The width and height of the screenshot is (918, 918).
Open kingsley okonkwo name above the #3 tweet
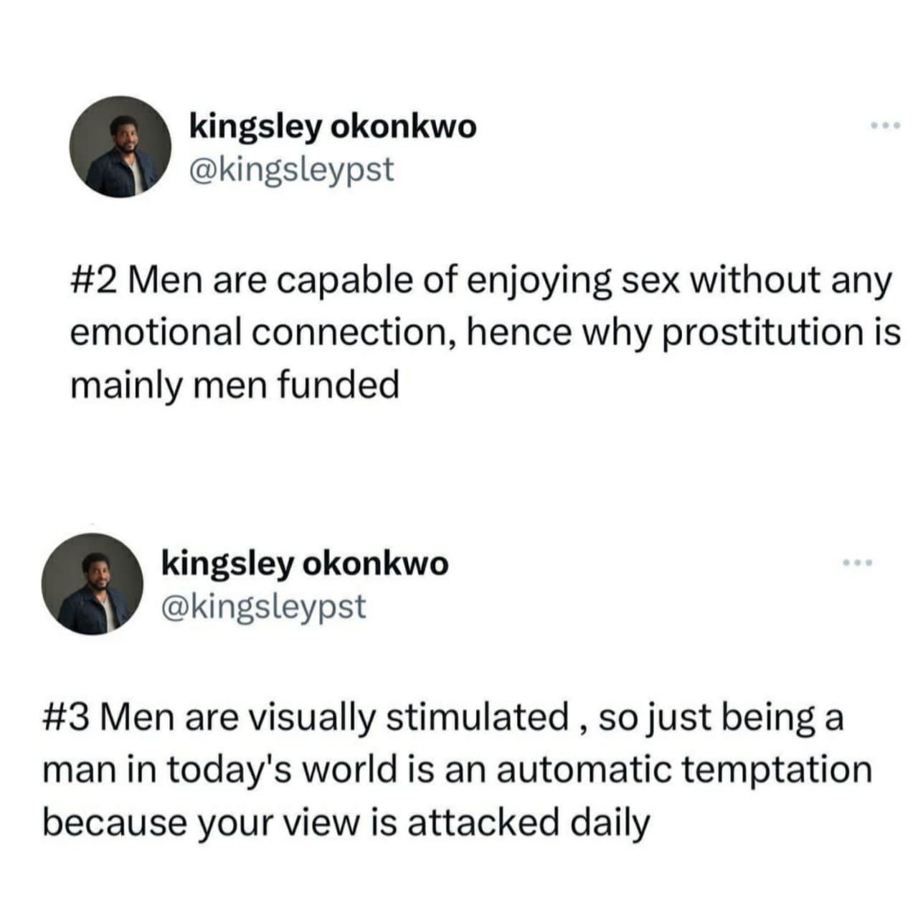pyautogui.click(x=305, y=564)
